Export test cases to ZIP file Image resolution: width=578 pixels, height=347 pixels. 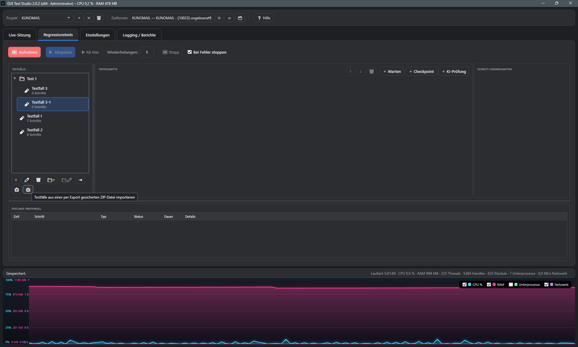(x=17, y=189)
